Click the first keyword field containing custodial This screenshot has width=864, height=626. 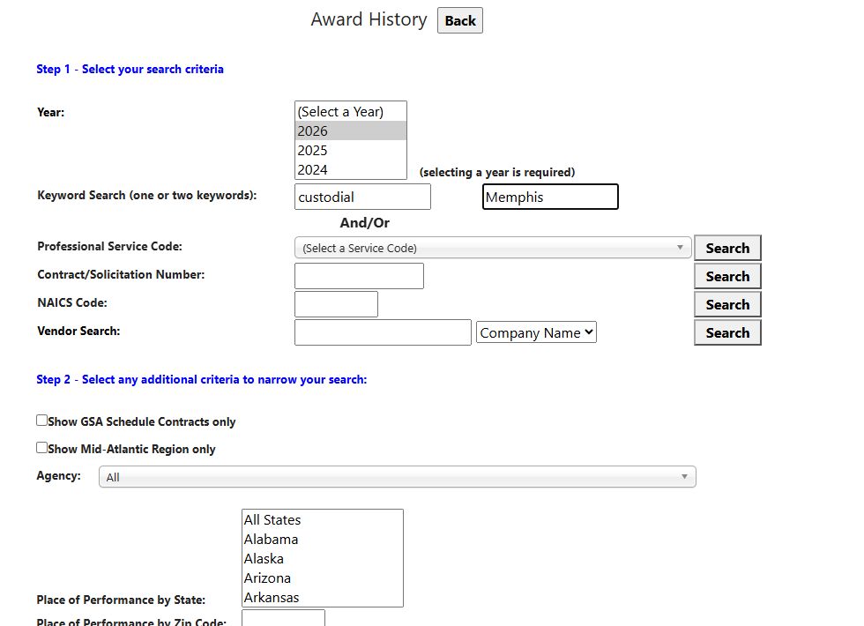coord(362,197)
